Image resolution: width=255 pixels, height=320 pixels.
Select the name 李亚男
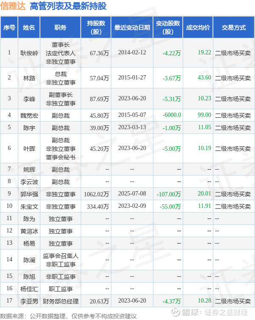click(29, 301)
